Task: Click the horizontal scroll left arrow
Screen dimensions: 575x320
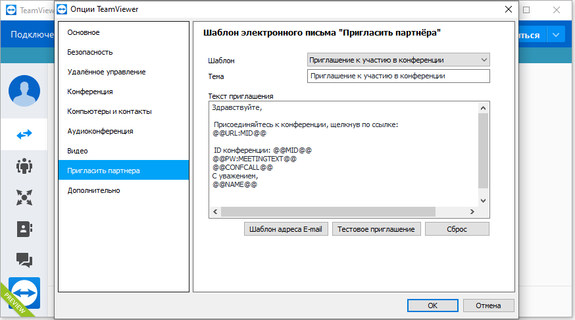Action: (x=215, y=212)
